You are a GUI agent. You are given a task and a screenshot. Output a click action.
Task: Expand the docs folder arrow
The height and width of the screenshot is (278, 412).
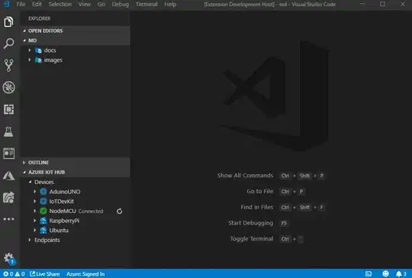[30, 50]
